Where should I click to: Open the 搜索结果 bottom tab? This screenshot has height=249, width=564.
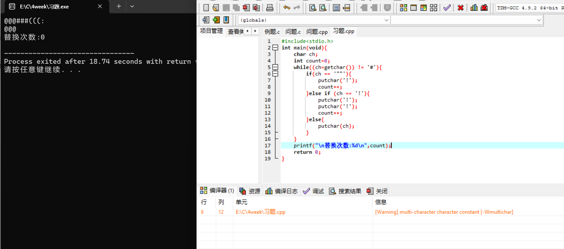pyautogui.click(x=345, y=191)
